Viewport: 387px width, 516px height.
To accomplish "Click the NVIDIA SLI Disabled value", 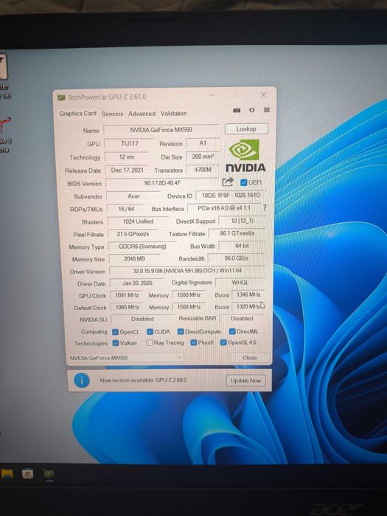I will (142, 319).
